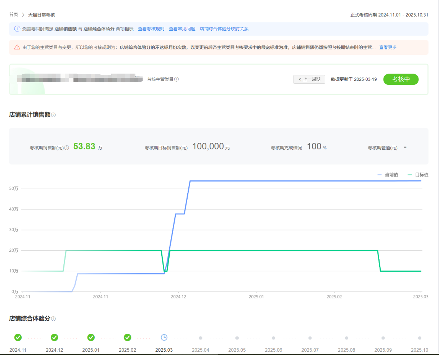The image size is (439, 355).
Task: Click red warning triangle icon in alert
Action: point(17,47)
